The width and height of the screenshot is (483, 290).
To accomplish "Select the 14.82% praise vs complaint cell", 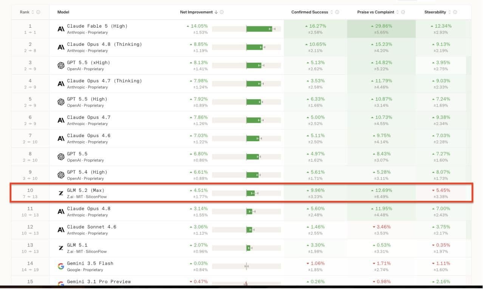I will pyautogui.click(x=381, y=65).
